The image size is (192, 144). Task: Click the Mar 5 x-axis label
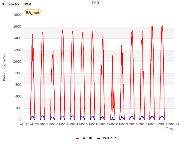click(84, 124)
